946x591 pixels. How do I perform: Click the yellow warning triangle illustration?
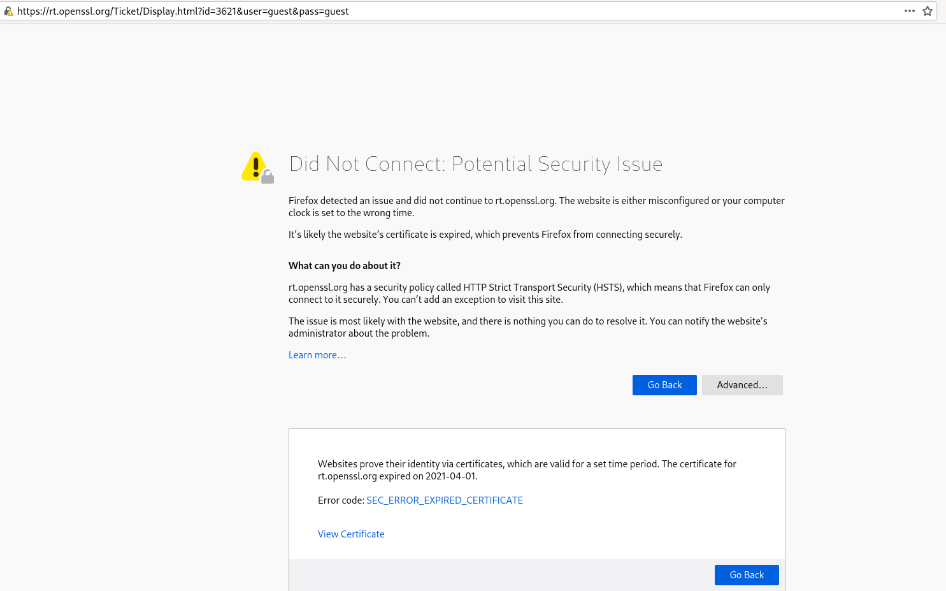pos(254,164)
